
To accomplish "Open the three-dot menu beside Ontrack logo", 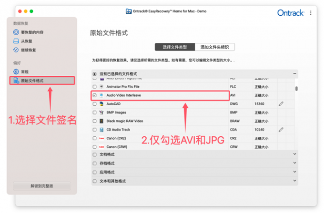I will [311, 13].
